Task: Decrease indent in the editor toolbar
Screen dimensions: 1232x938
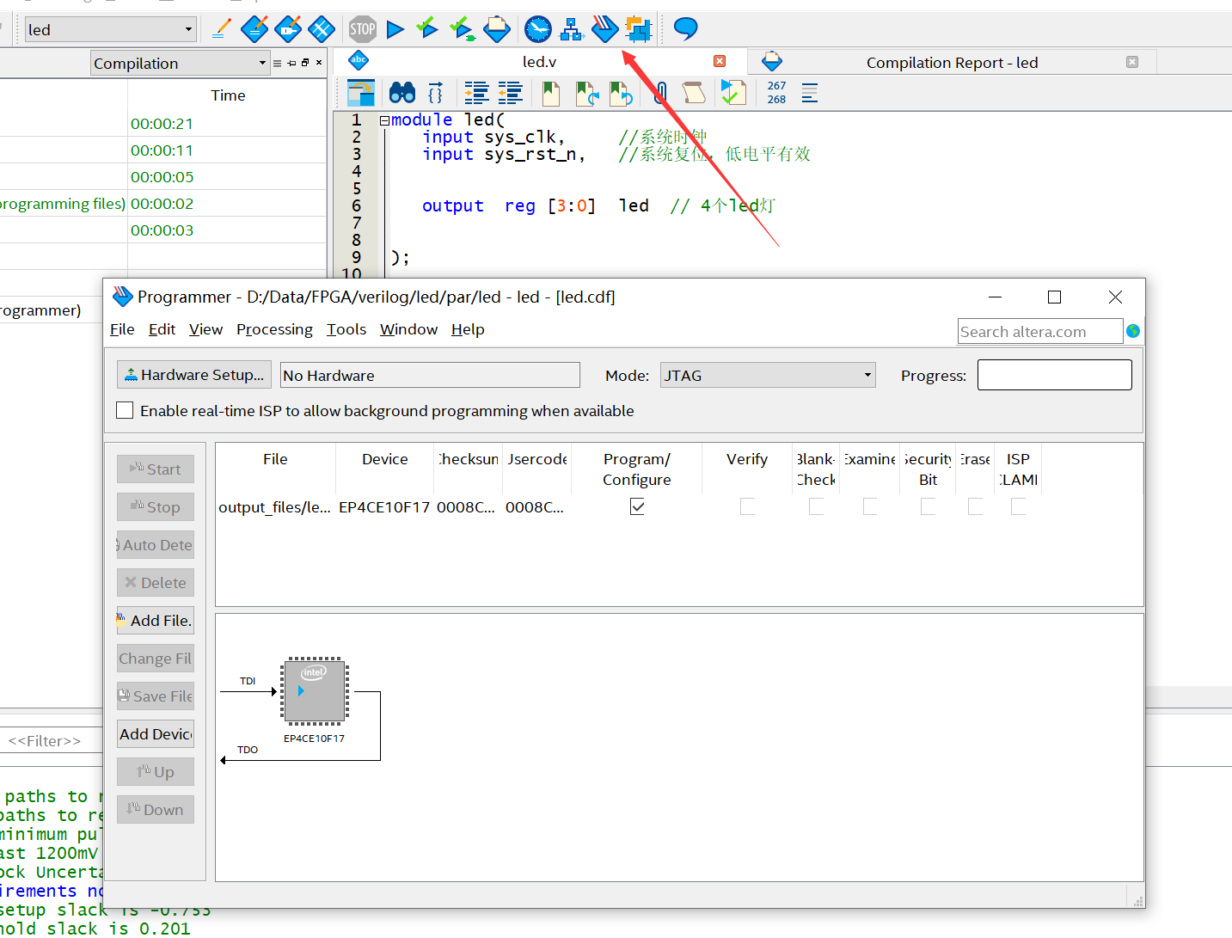Action: [x=511, y=92]
